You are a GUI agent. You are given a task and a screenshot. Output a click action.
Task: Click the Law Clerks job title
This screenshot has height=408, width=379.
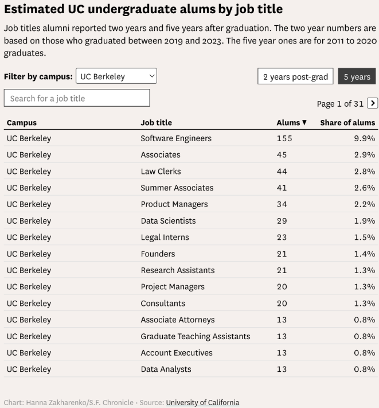(161, 171)
